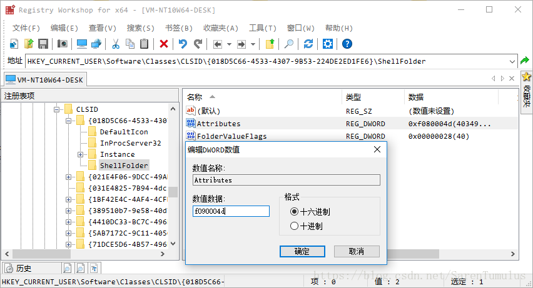Confirm the DWORD edit with 确定
533x288 pixels.
(x=302, y=251)
